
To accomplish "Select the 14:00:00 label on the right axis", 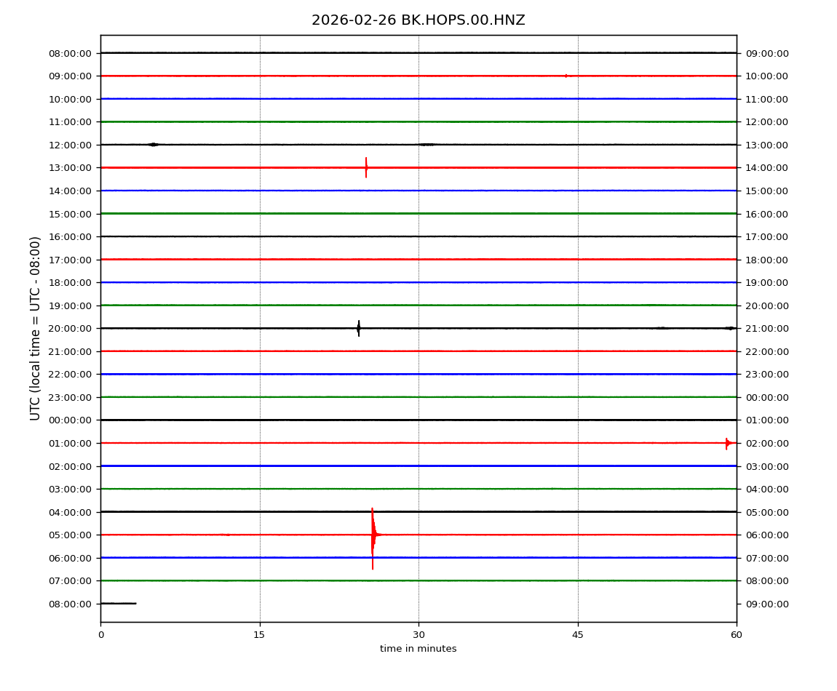I will (x=766, y=168).
